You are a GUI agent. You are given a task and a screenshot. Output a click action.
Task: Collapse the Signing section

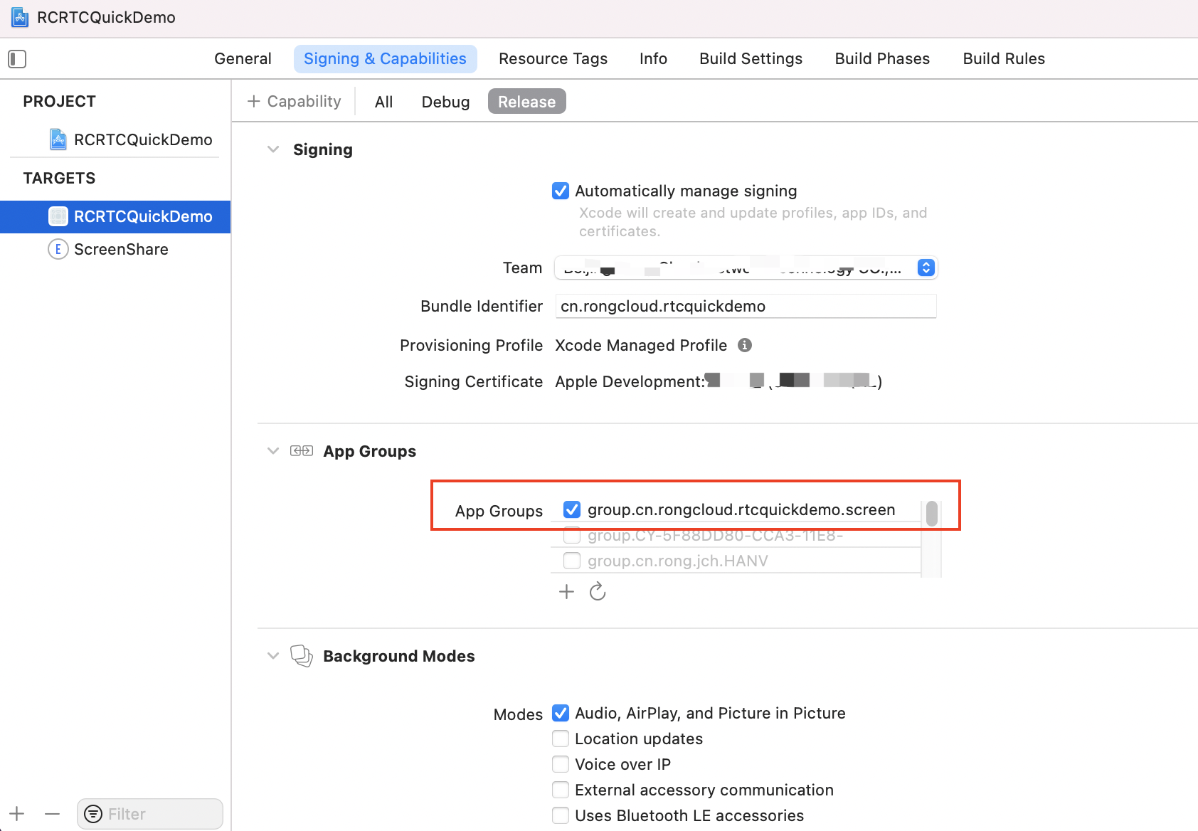coord(273,149)
